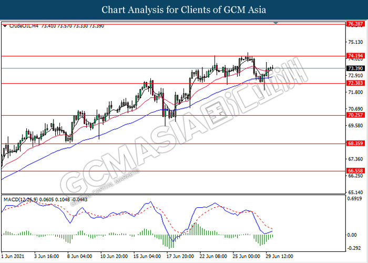Screen dimensions: 368x263
Task: Click the MACD scale value 0.00
Action: [x=352, y=235]
